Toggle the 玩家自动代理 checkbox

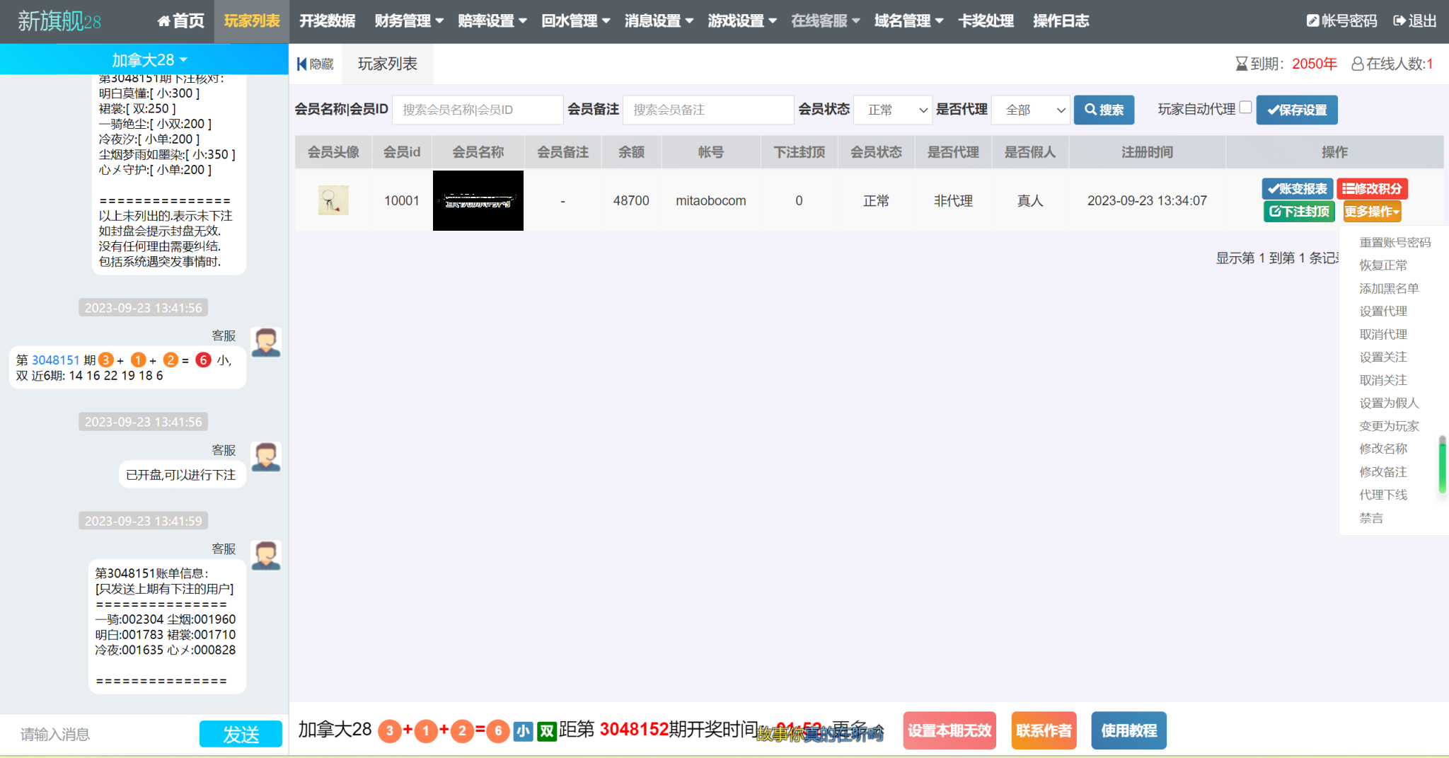click(1245, 108)
